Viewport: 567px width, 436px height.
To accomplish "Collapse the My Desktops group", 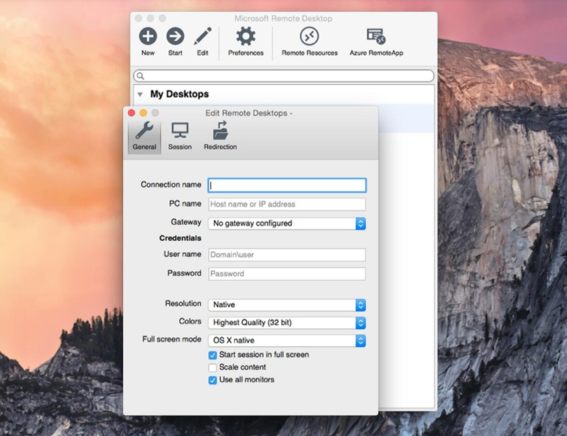I will tap(141, 94).
